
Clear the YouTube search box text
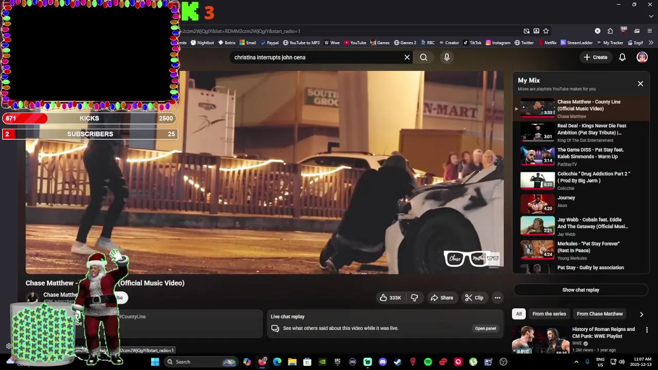point(407,57)
